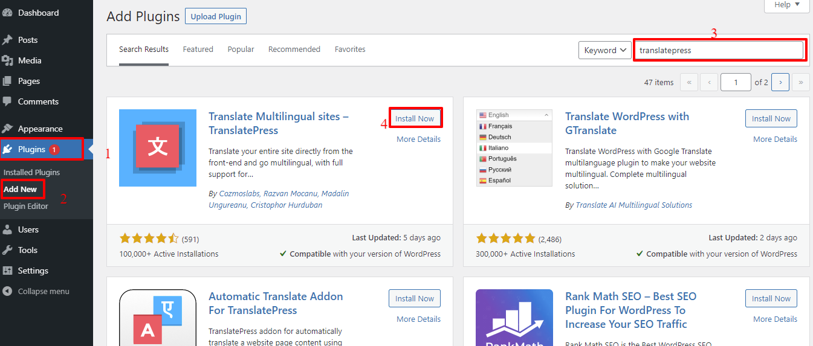The height and width of the screenshot is (346, 813).
Task: Open the TranslatePress plugin thumbnail
Action: click(x=158, y=148)
